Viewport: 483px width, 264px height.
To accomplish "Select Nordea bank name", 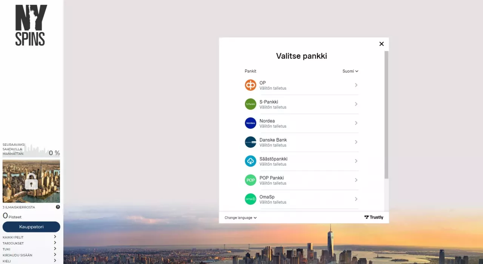I will [x=267, y=121].
